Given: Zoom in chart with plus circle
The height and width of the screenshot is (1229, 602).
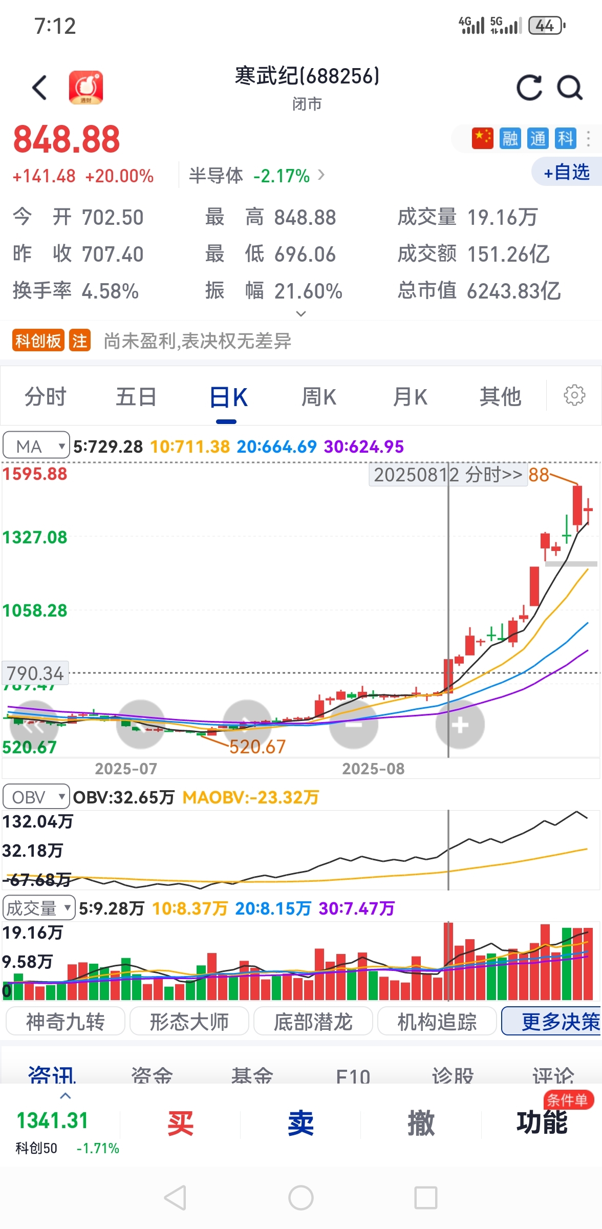Looking at the screenshot, I should [460, 724].
